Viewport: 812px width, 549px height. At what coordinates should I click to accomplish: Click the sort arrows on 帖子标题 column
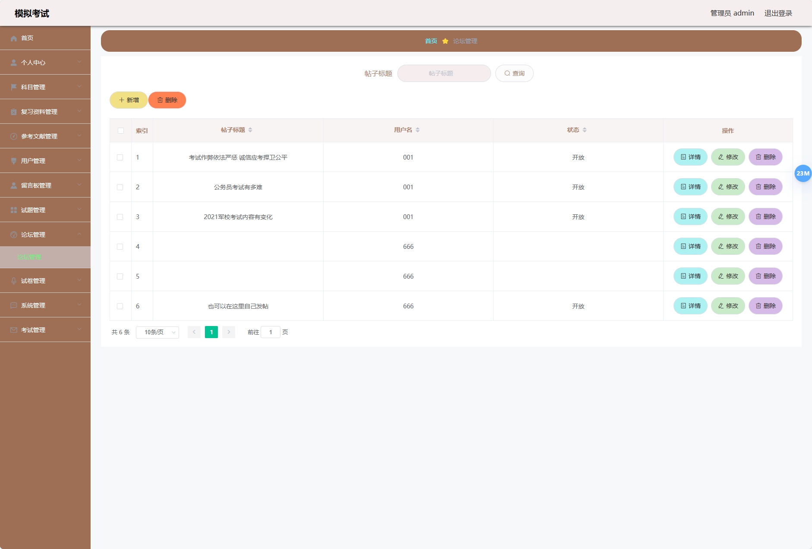coord(250,130)
